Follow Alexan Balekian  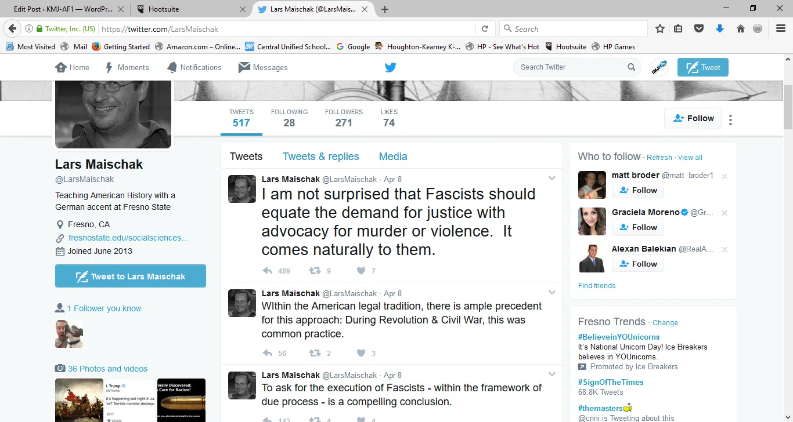pyautogui.click(x=638, y=264)
